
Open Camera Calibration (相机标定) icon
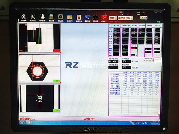[61, 17]
